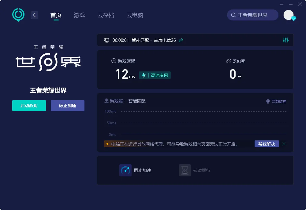Click 帮我解决 in the warning bar
Viewport: 306px width, 210px height.
[x=267, y=143]
